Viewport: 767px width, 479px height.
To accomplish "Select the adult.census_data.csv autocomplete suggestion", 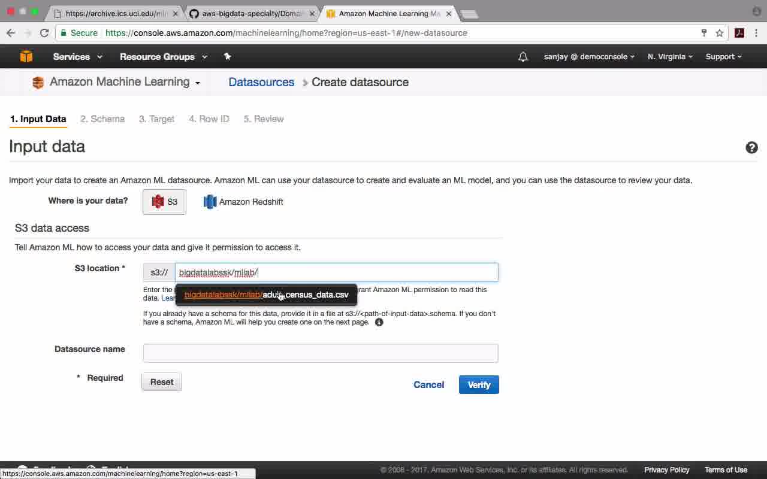I will coord(266,295).
